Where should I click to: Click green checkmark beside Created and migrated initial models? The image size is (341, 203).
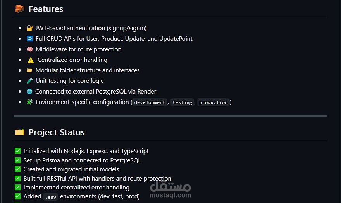tap(17, 169)
